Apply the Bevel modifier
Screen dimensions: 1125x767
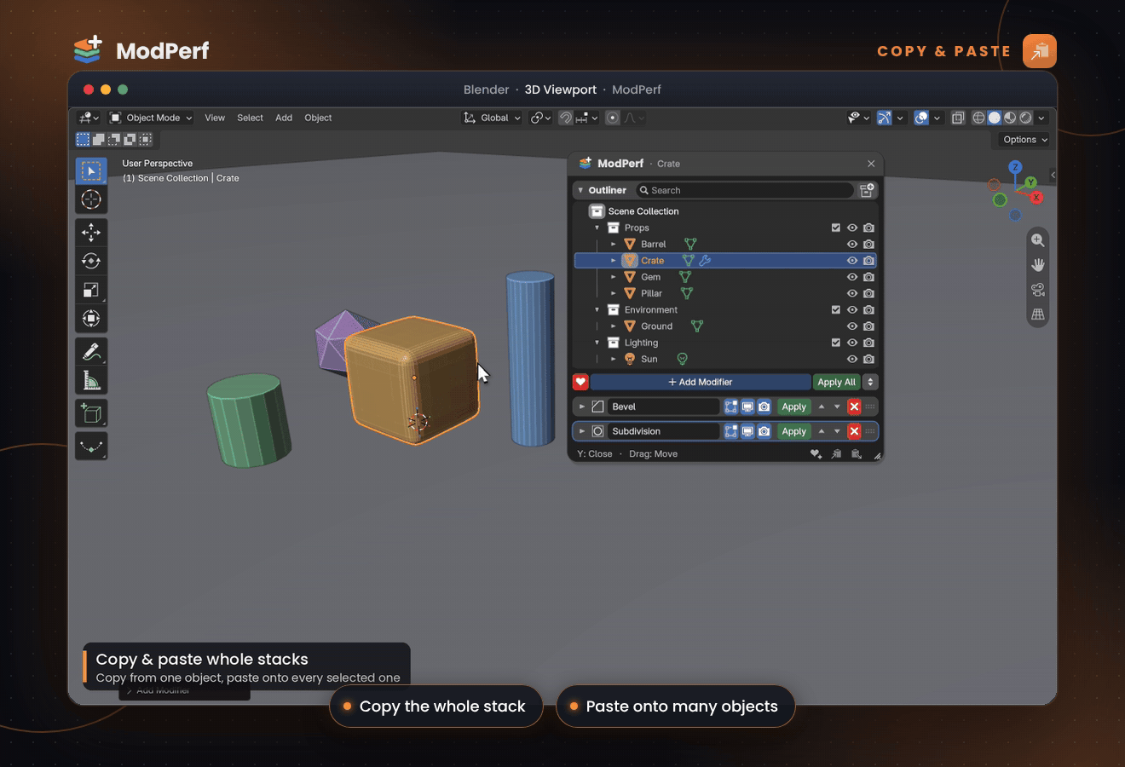[793, 407]
